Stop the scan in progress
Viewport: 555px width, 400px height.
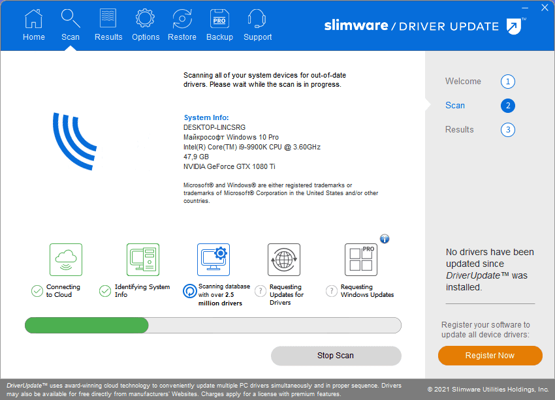(x=336, y=356)
